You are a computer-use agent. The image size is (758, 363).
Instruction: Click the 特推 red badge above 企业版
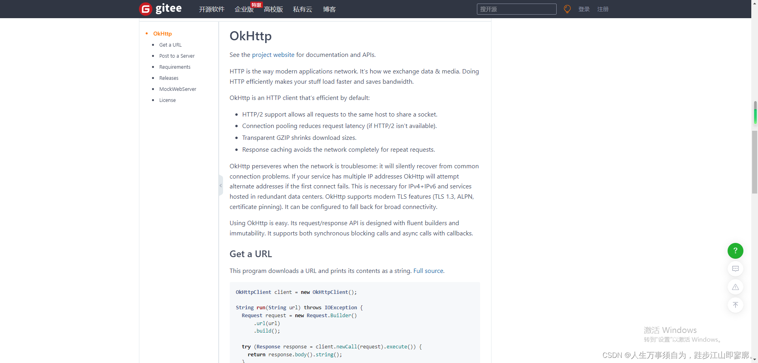256,5
